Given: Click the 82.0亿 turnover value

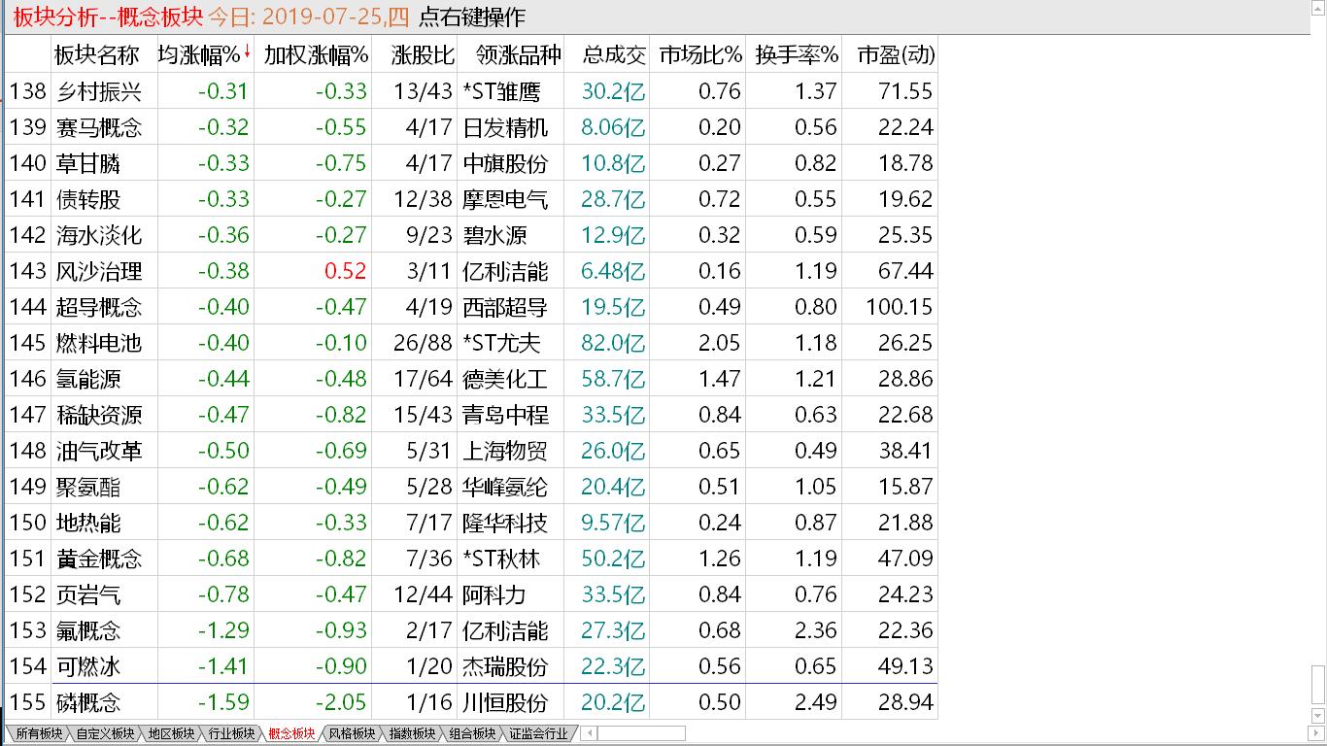Looking at the screenshot, I should tap(613, 343).
